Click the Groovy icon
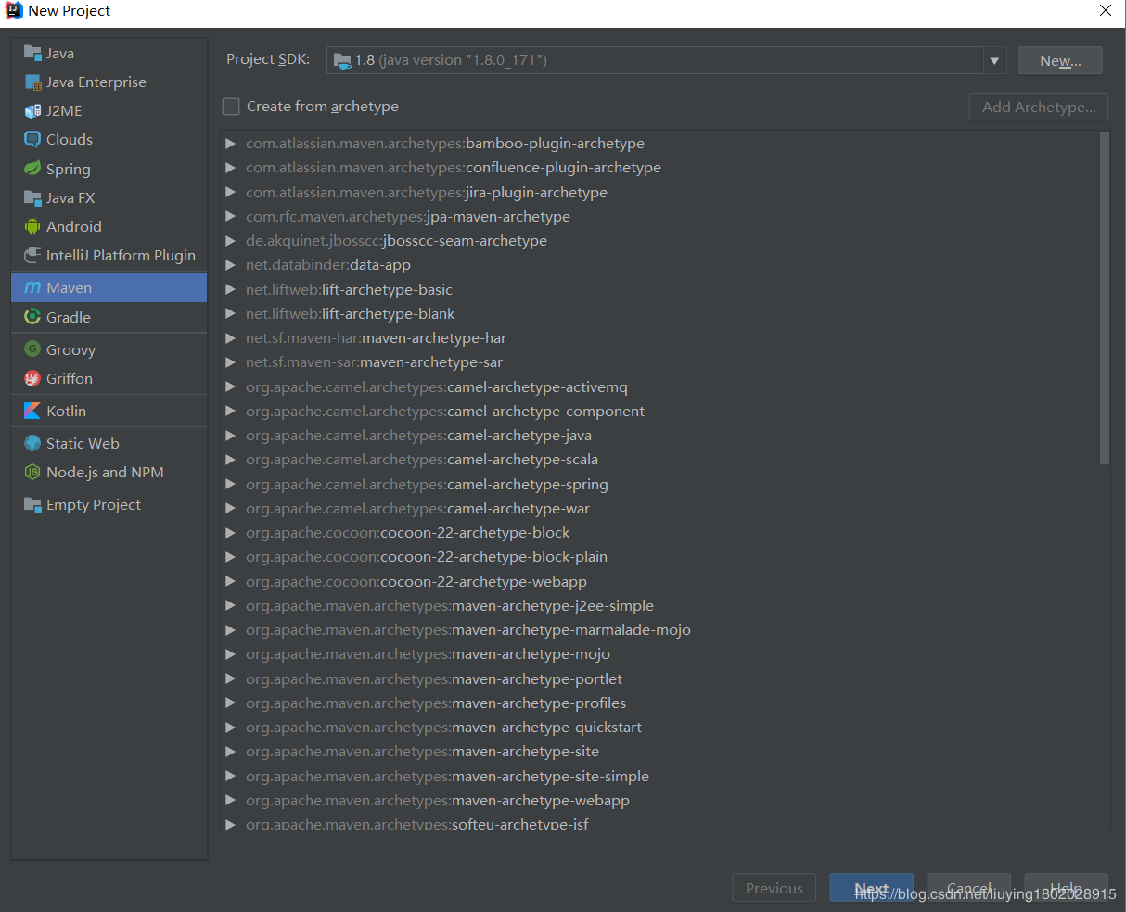 coord(32,349)
